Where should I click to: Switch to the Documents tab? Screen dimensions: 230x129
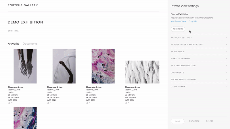(30, 44)
